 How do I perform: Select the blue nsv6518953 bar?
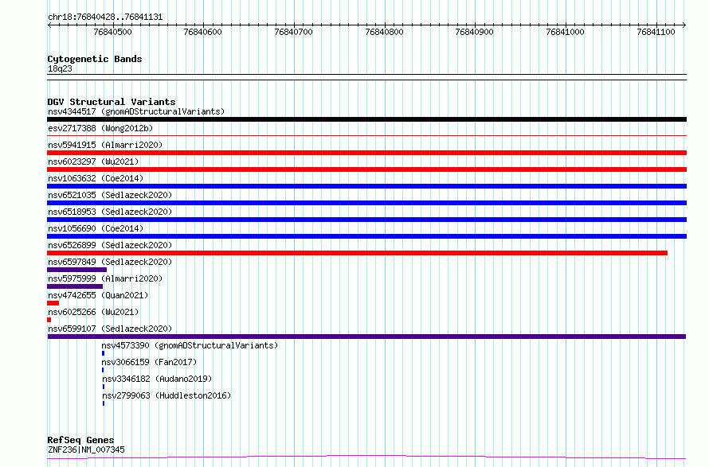pyautogui.click(x=366, y=220)
